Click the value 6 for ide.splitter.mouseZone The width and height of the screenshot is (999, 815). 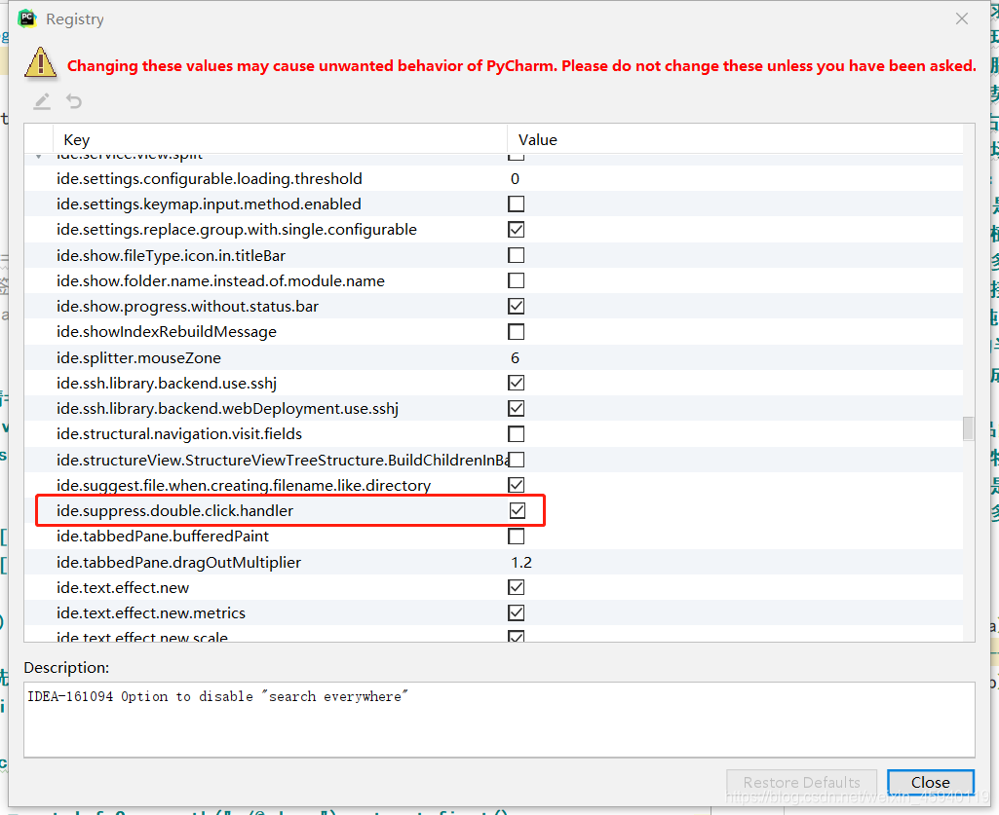(515, 357)
